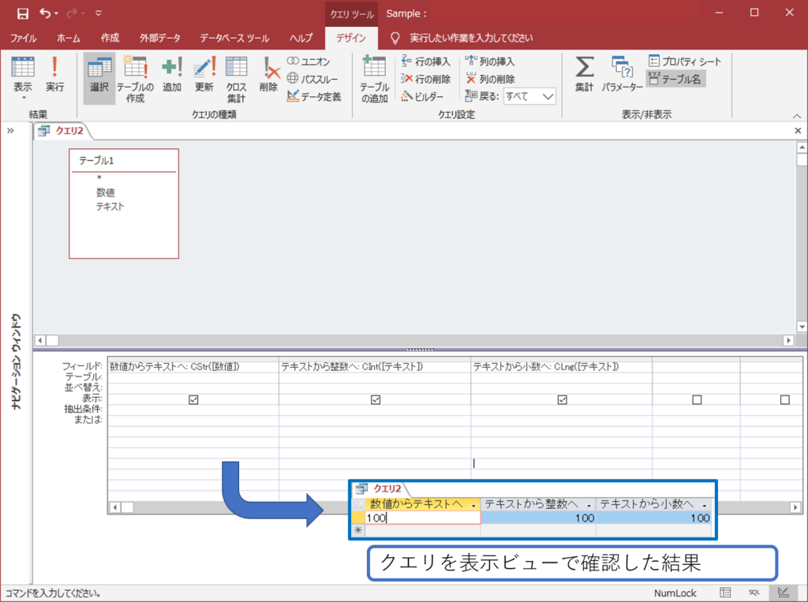This screenshot has height=602, width=808.
Task: Switch to SQL view from status bar
Action: tap(754, 593)
